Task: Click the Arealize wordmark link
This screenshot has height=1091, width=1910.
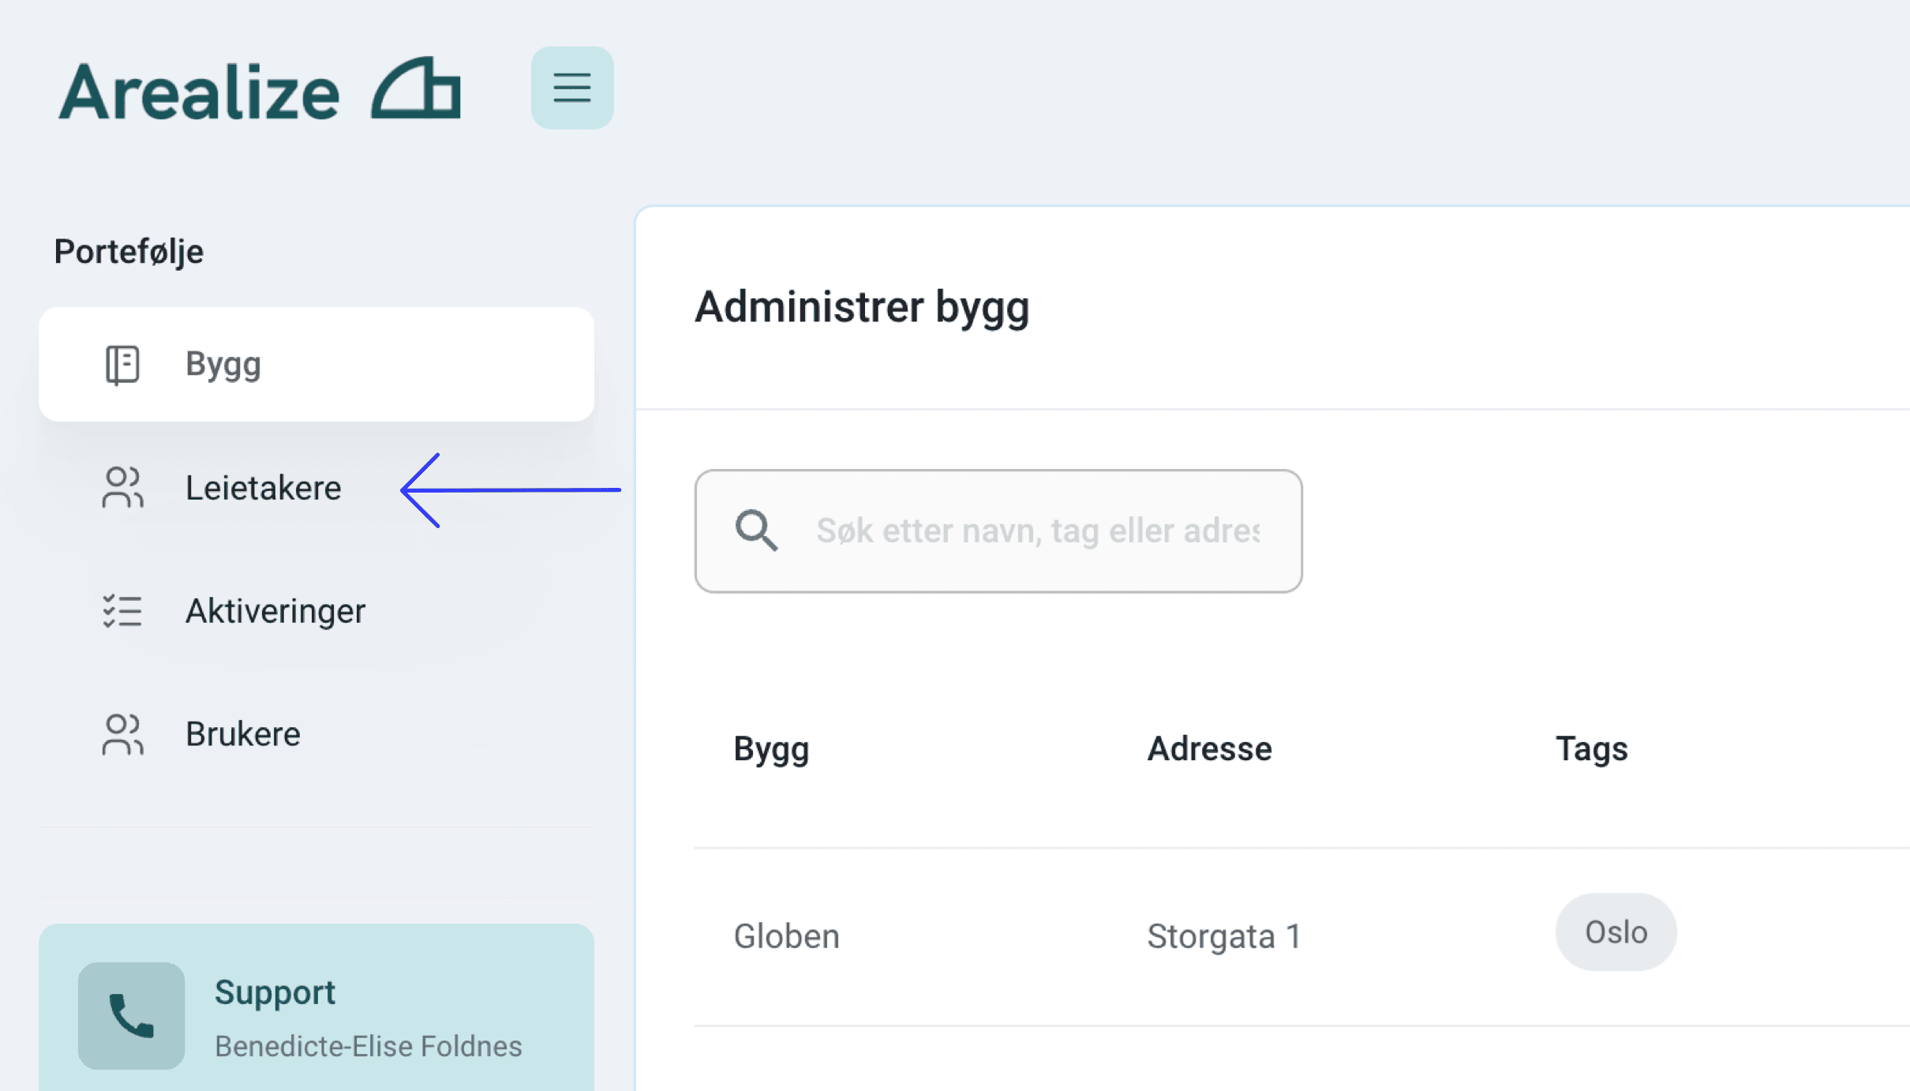Action: 200,93
